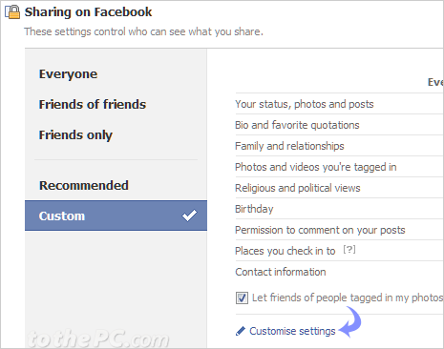Image resolution: width=444 pixels, height=349 pixels.
Task: Select the Custom sharing option
Action: coord(116,216)
